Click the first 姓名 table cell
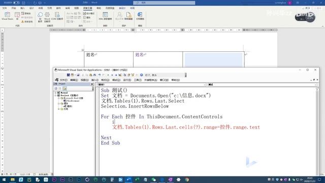The width and height of the screenshot is (325, 183). pyautogui.click(x=109, y=59)
